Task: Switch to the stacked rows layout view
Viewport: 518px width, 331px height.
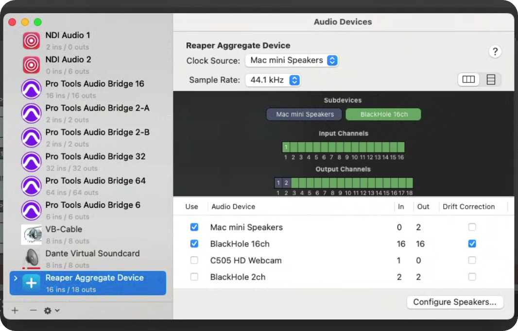Action: click(491, 80)
